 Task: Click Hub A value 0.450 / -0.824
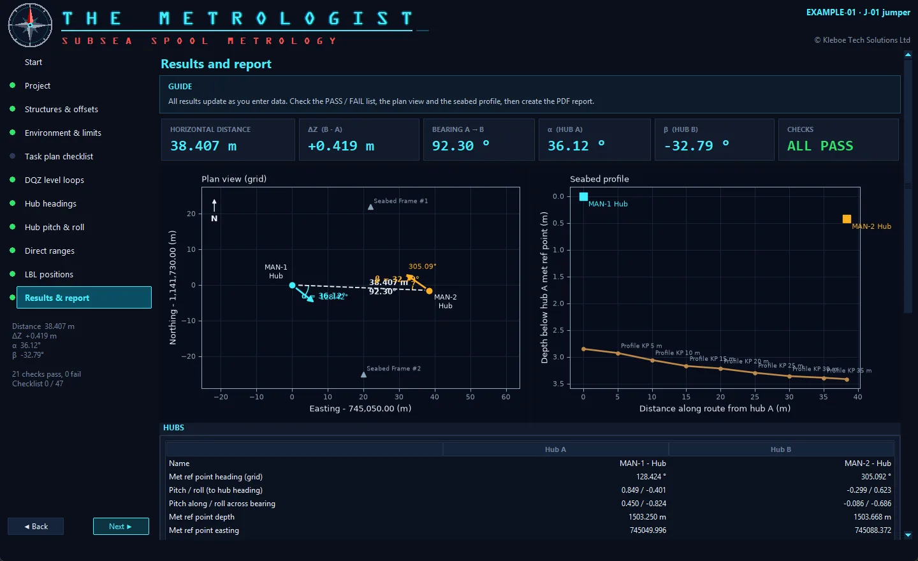[x=644, y=504]
